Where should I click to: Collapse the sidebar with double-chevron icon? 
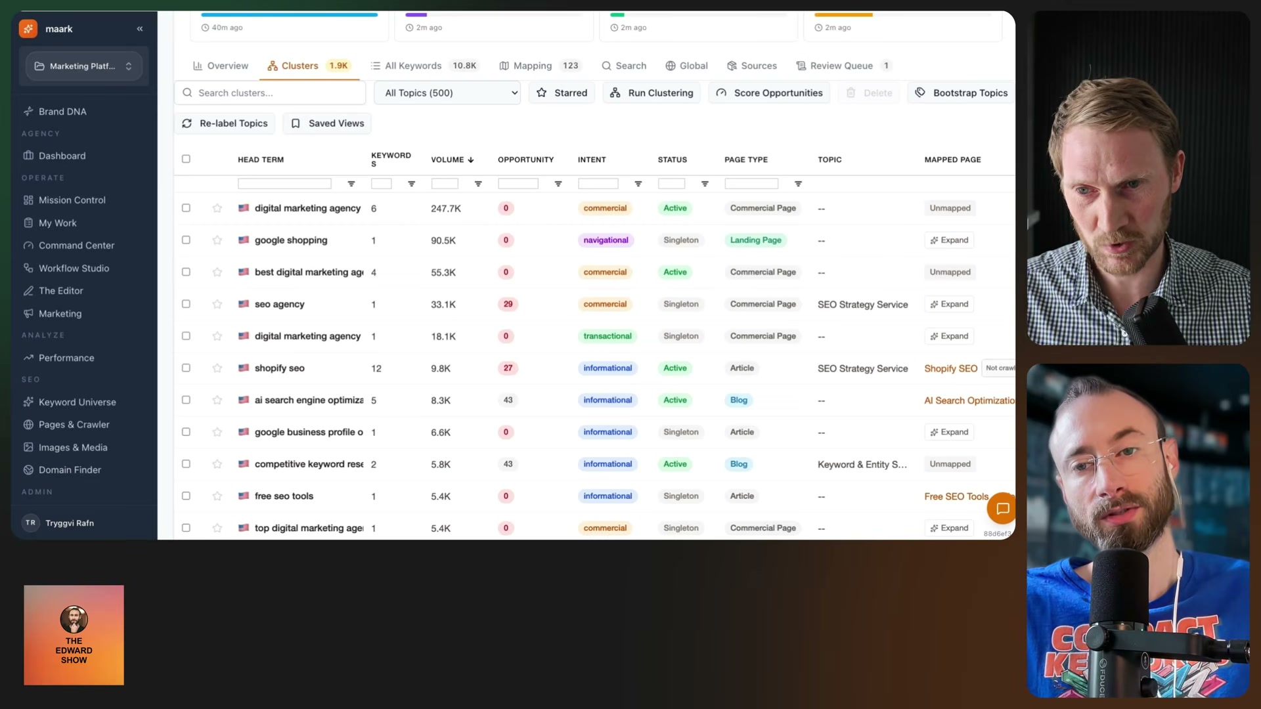click(140, 29)
